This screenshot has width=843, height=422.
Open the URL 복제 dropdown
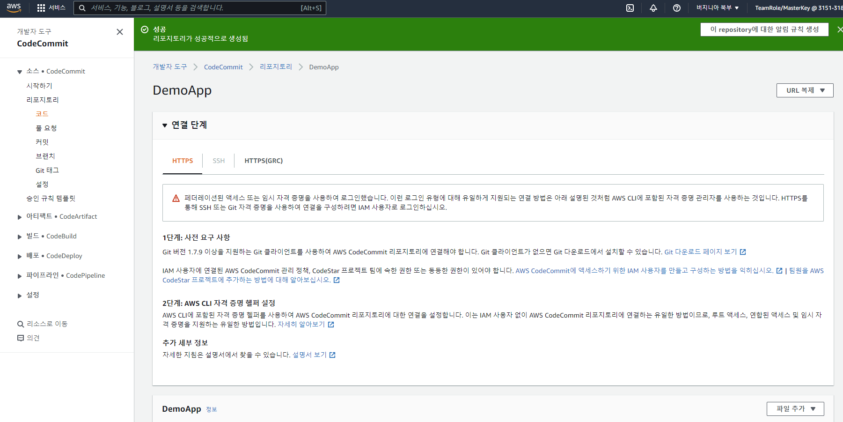pyautogui.click(x=805, y=90)
